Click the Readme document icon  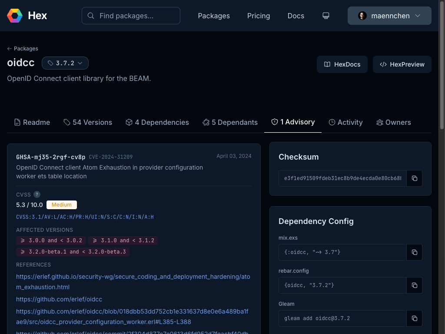tap(17, 122)
